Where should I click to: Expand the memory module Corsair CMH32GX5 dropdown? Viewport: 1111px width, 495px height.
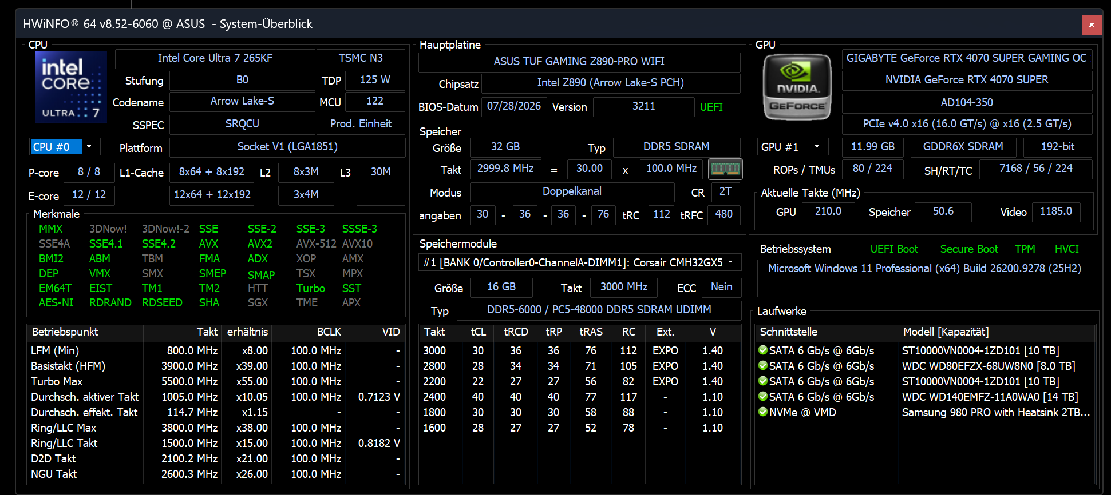pos(579,262)
